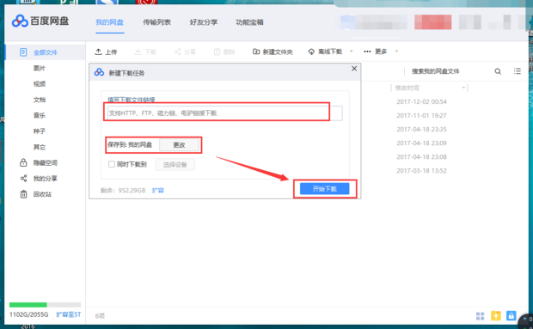Image resolution: width=533 pixels, height=329 pixels.
Task: Click the yellow upload icon at bottom right
Action: (496, 316)
